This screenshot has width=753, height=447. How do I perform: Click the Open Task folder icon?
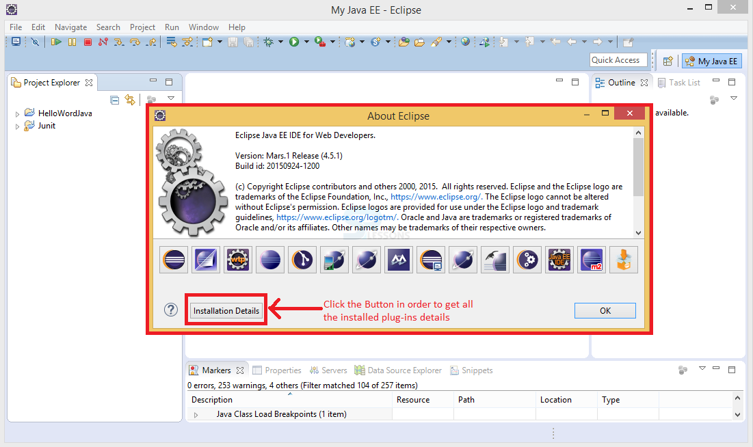[x=420, y=42]
